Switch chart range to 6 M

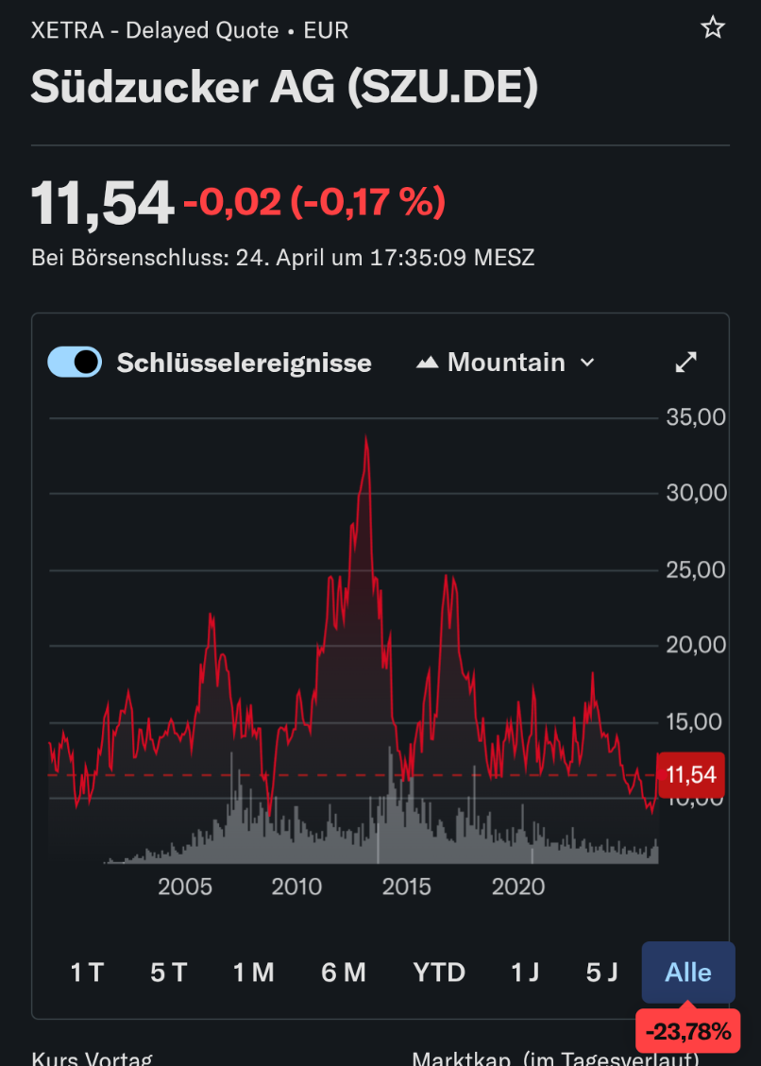pyautogui.click(x=344, y=973)
